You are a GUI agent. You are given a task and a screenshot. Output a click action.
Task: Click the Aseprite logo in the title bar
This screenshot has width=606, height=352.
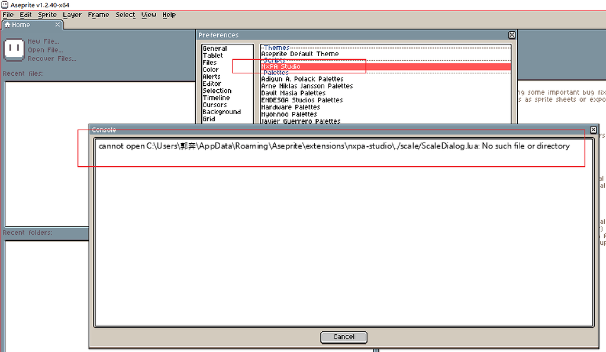5,4
